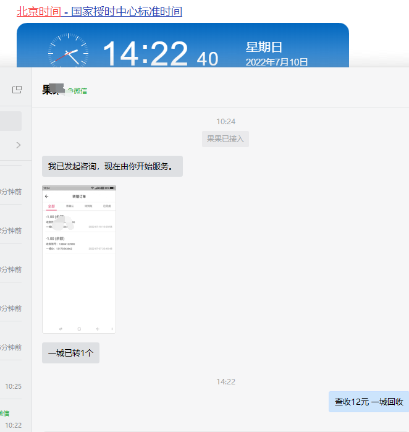This screenshot has width=409, height=432.
Task: Click the 我已发起咨询 message bubble
Action: [112, 166]
